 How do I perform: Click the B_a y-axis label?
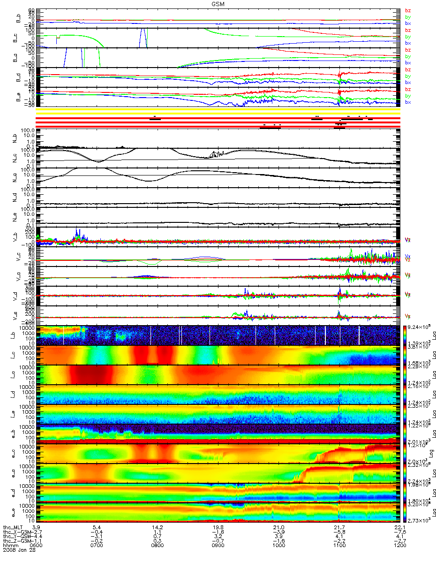click(x=15, y=57)
